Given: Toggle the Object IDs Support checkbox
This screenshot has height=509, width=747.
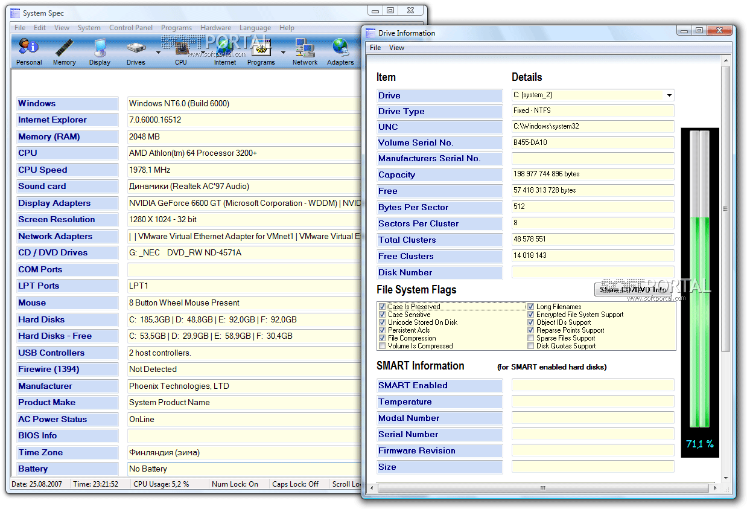Looking at the screenshot, I should (x=531, y=322).
